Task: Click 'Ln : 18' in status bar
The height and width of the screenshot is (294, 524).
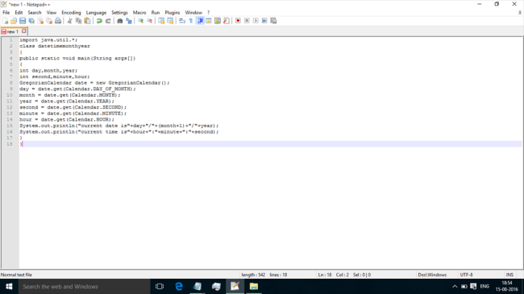Action: (x=325, y=275)
